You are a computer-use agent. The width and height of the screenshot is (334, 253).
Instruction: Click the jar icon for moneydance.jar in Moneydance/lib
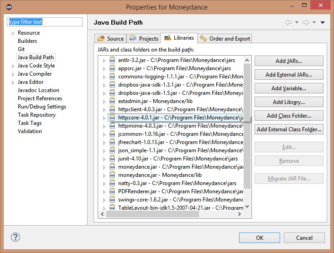pos(112,175)
